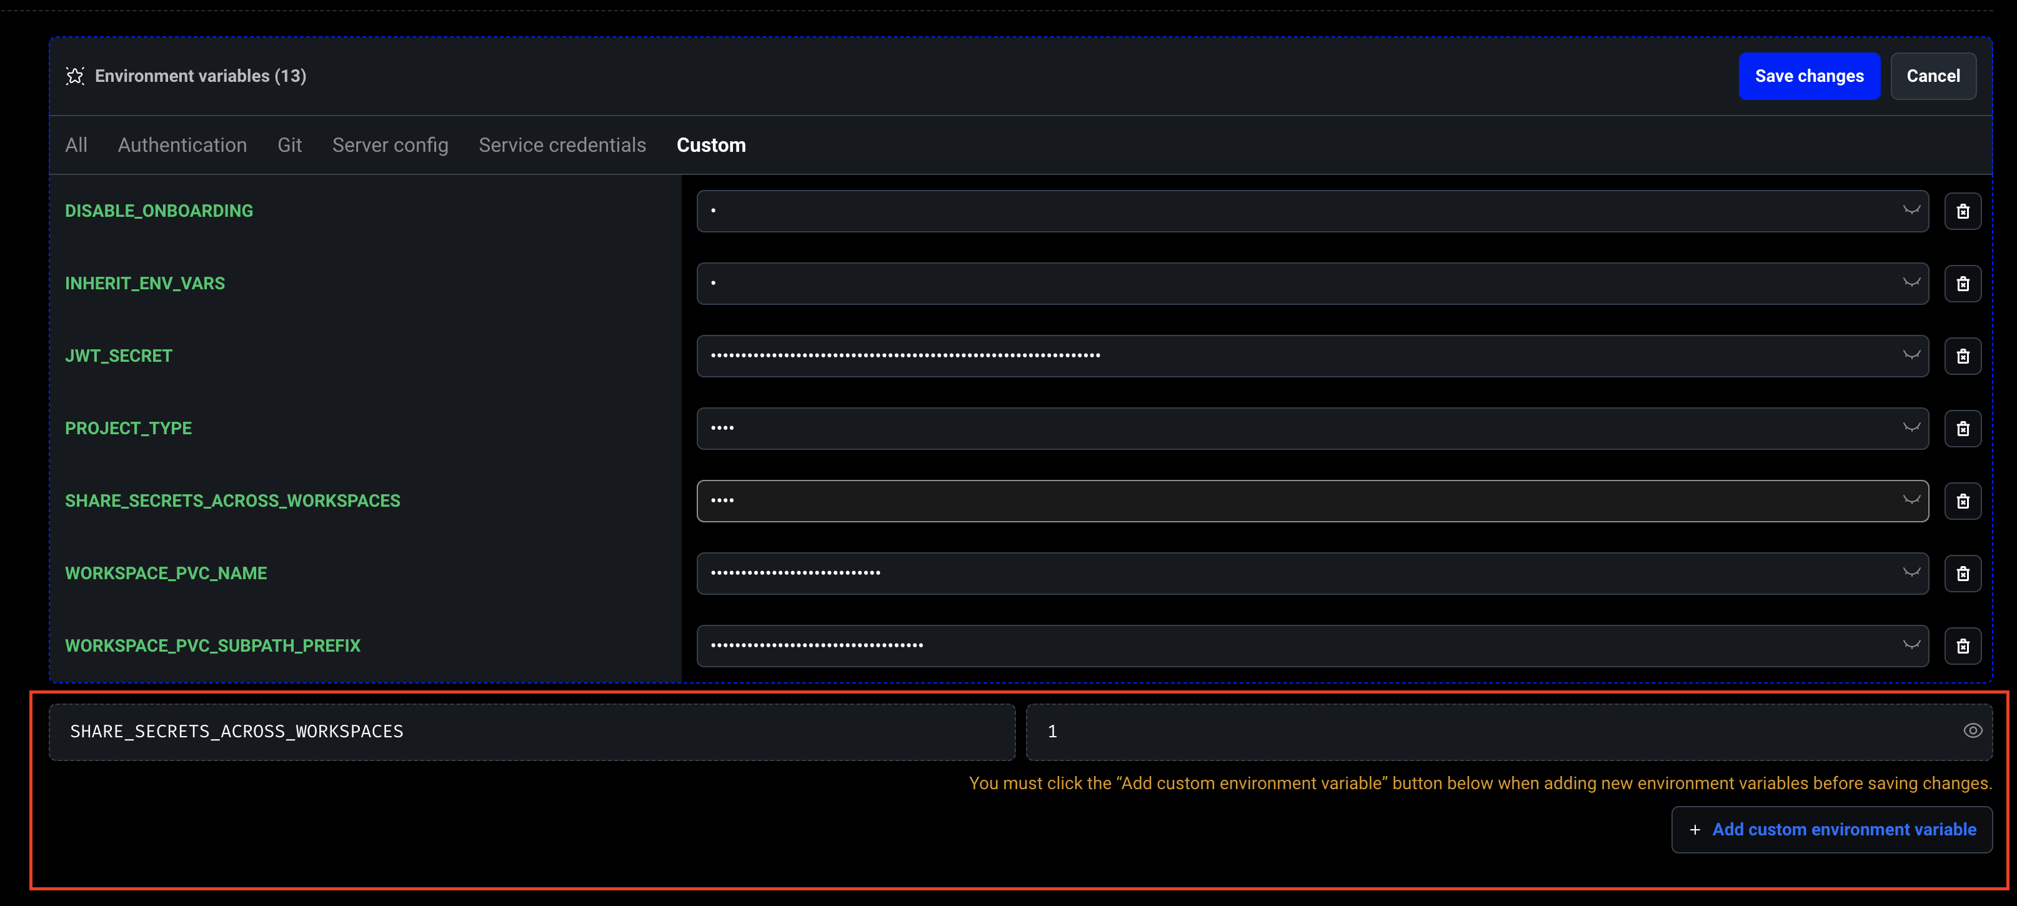This screenshot has width=2017, height=906.
Task: Click the orange warning about adding variables
Action: 1480,783
